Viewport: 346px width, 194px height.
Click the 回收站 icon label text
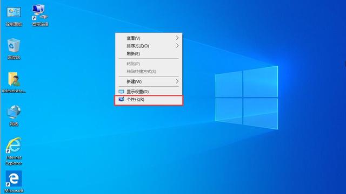point(14,58)
